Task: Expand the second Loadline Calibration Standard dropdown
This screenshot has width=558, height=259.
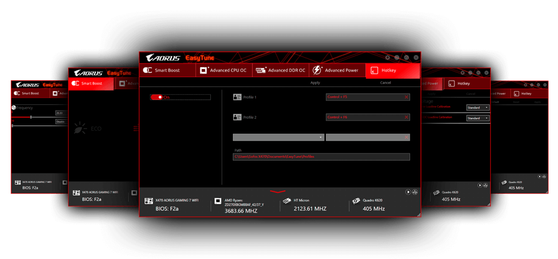Action: tap(478, 118)
